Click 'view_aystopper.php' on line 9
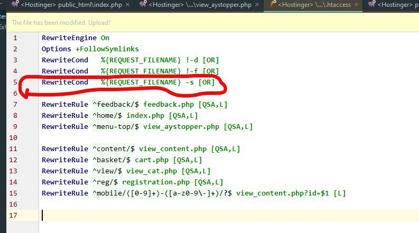Screen dimensions: 419x233 (181, 127)
